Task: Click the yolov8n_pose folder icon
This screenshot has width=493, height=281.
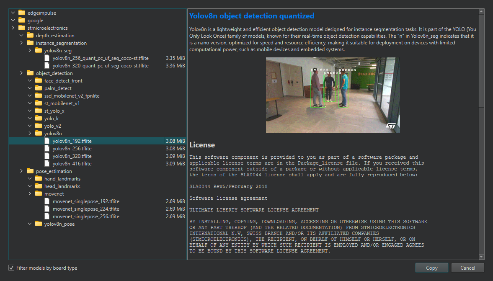Action: point(39,224)
